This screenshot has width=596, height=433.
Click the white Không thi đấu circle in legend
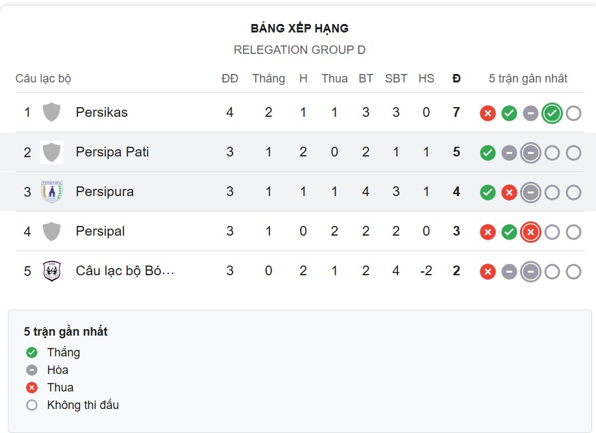tap(31, 404)
